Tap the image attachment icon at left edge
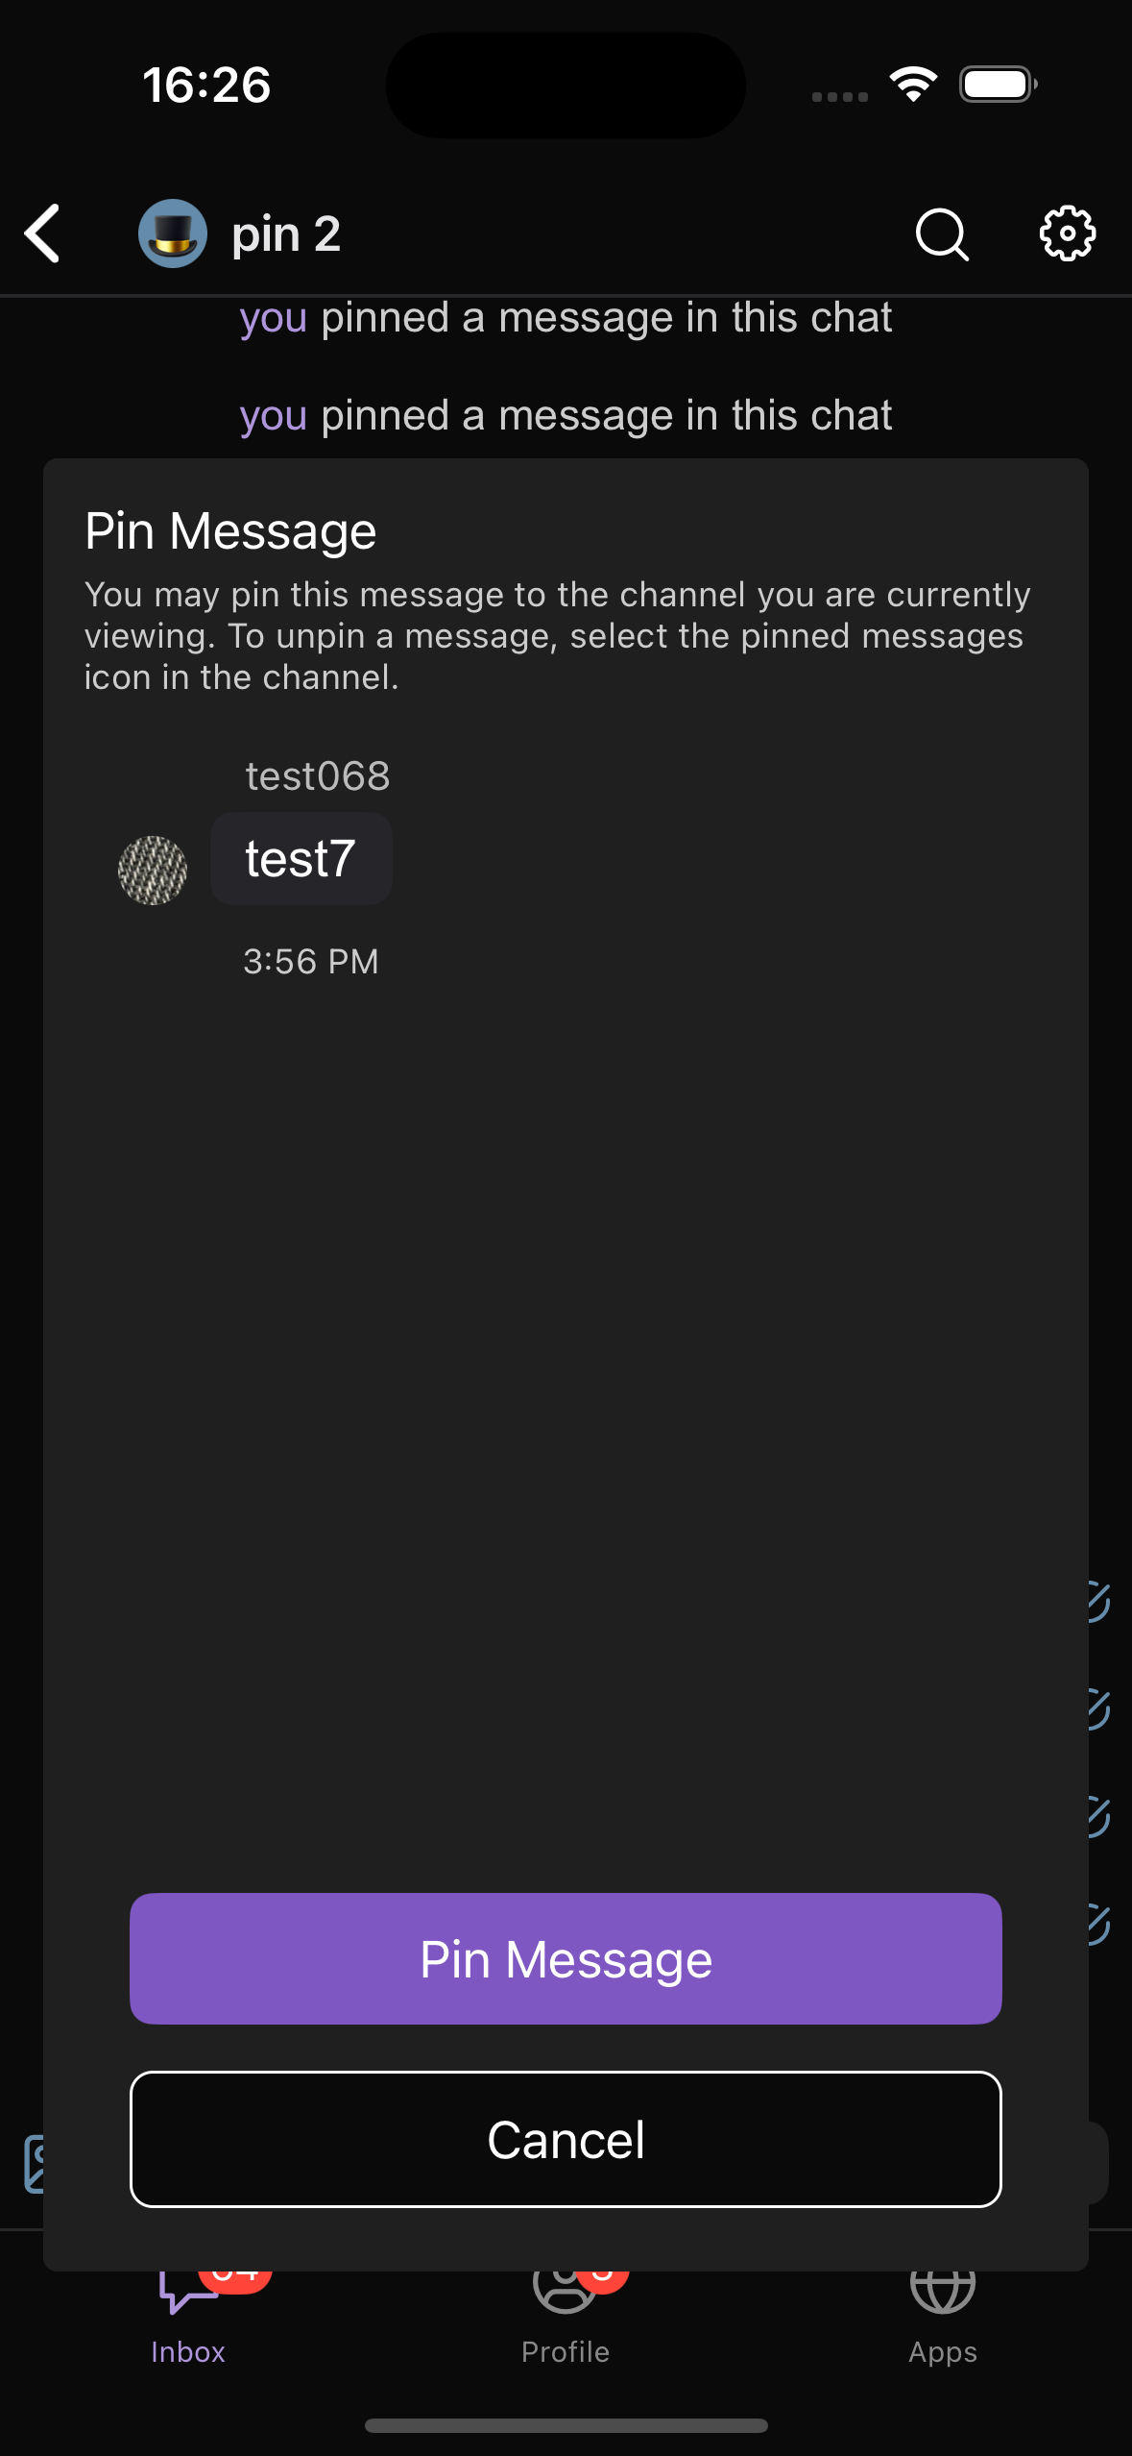The height and width of the screenshot is (2456, 1132). pos(33,2164)
